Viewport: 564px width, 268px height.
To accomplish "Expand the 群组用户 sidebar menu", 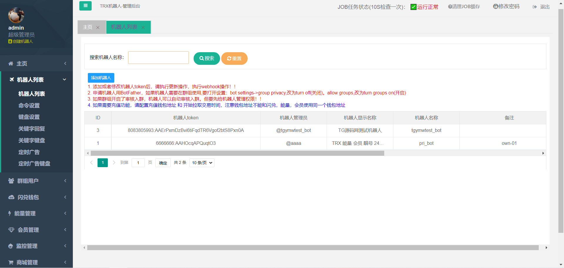I will 36,181.
